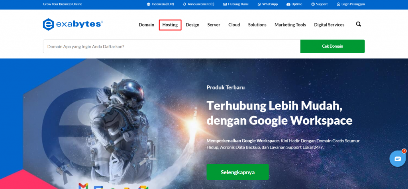Click the Grow Your Business Online text

pyautogui.click(x=63, y=4)
